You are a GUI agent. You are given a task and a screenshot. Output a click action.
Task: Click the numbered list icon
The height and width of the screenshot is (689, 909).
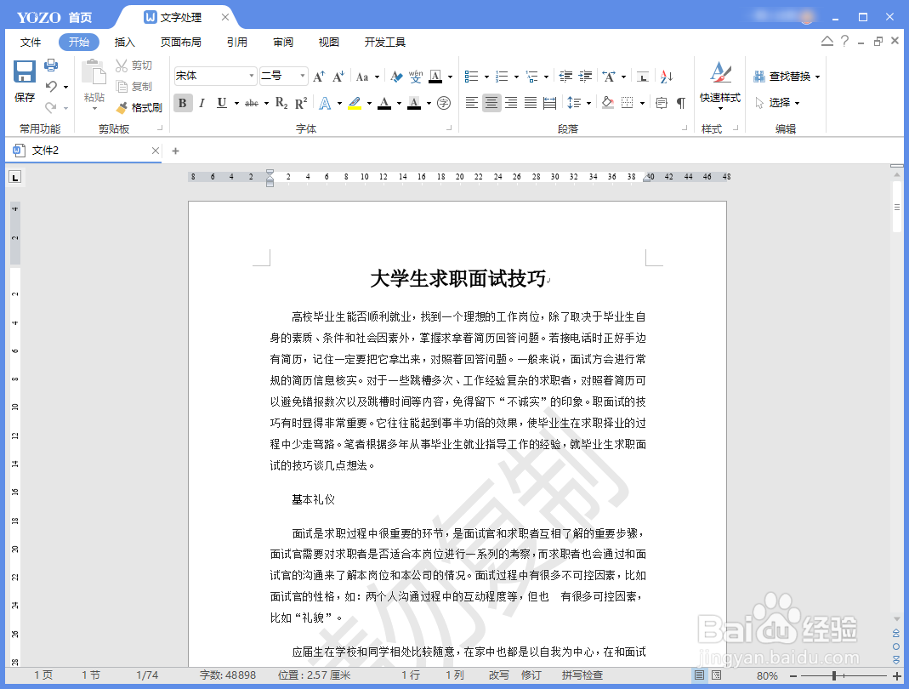click(x=502, y=76)
